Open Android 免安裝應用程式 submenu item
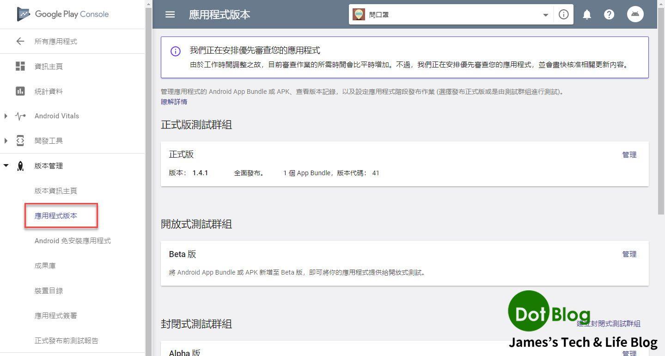This screenshot has height=356, width=665. click(73, 241)
